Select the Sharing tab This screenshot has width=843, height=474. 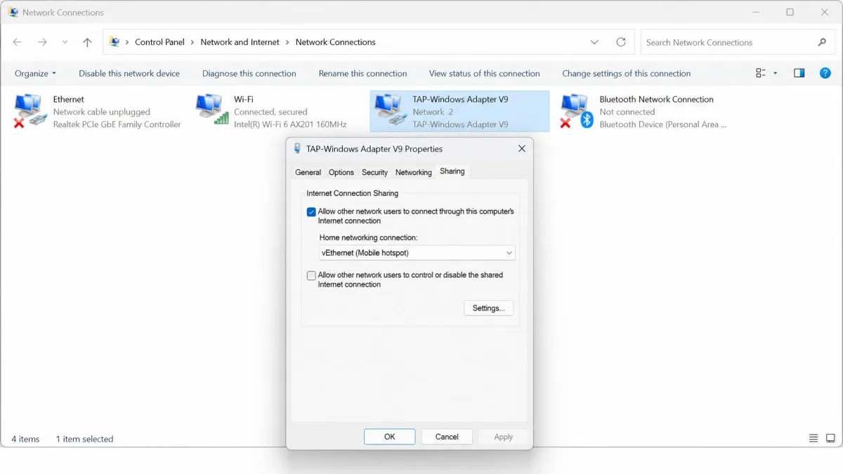click(x=452, y=171)
